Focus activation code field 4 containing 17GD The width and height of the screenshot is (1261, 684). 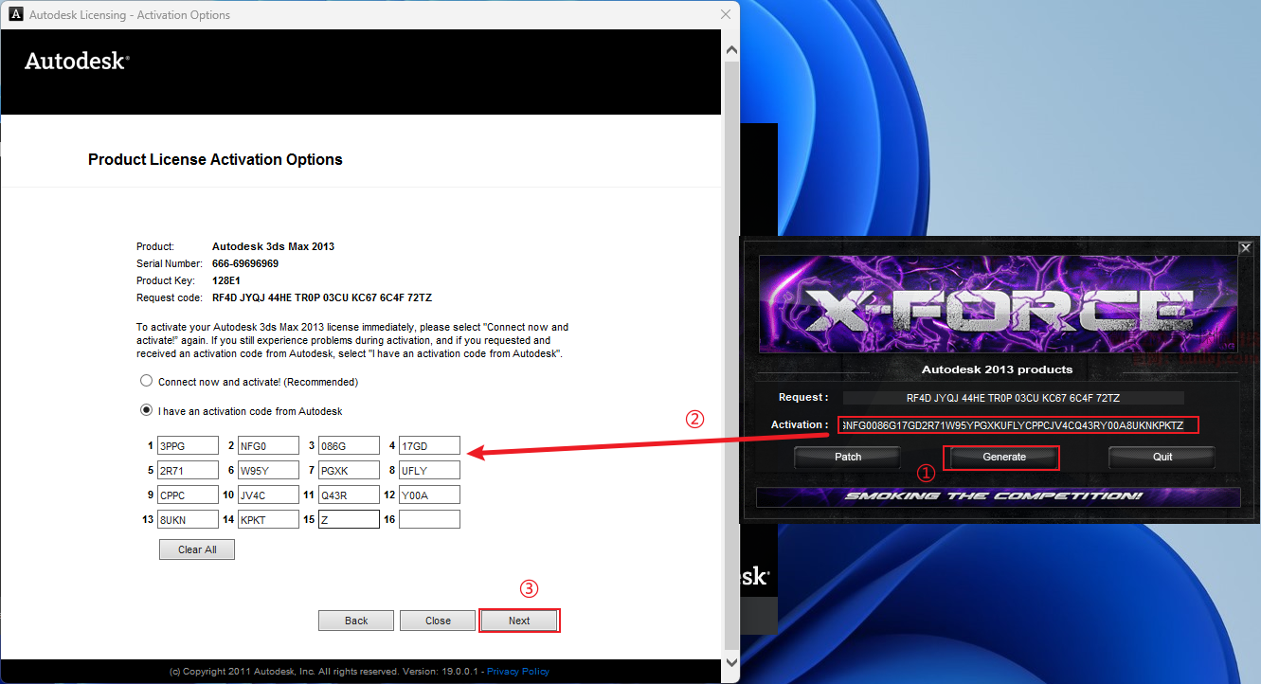click(429, 445)
